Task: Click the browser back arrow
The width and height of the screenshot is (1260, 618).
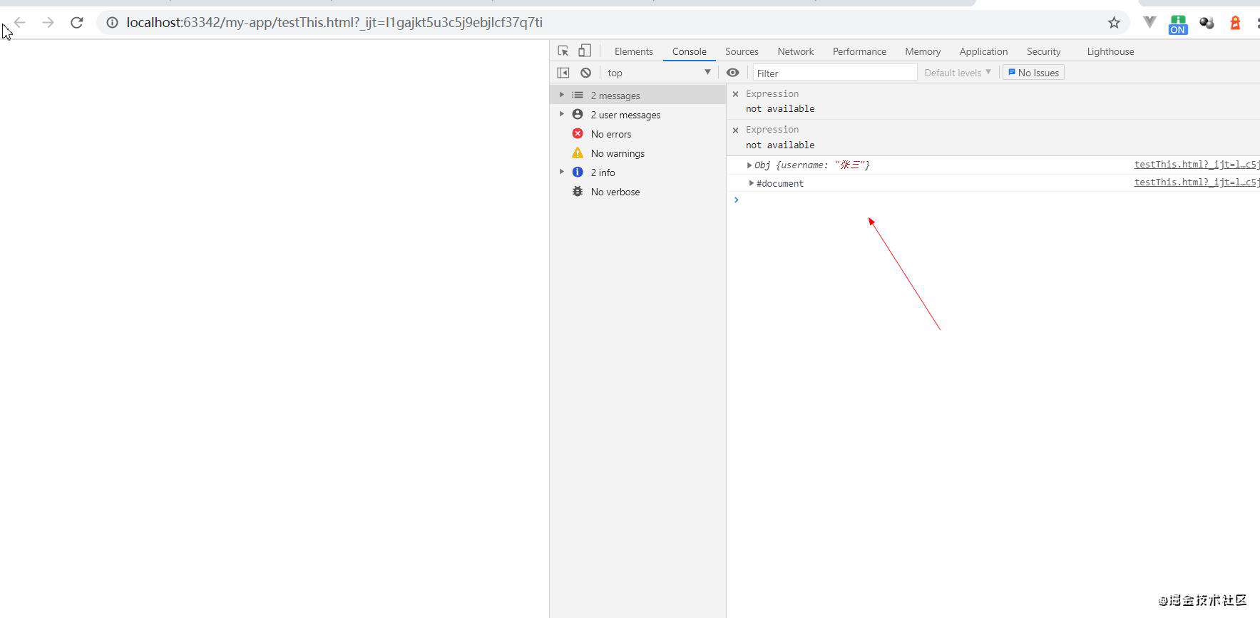Action: pyautogui.click(x=20, y=23)
